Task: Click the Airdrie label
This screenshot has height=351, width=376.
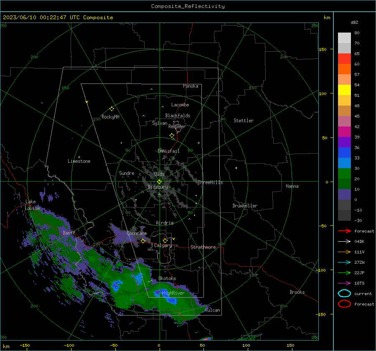Action: (165, 223)
